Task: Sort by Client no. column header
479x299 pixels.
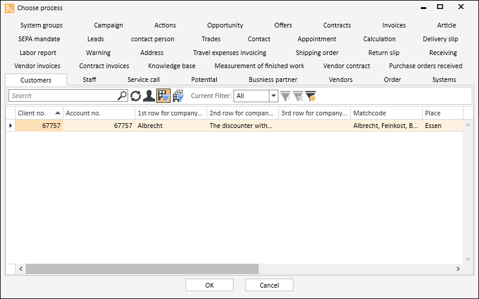Action: point(39,113)
